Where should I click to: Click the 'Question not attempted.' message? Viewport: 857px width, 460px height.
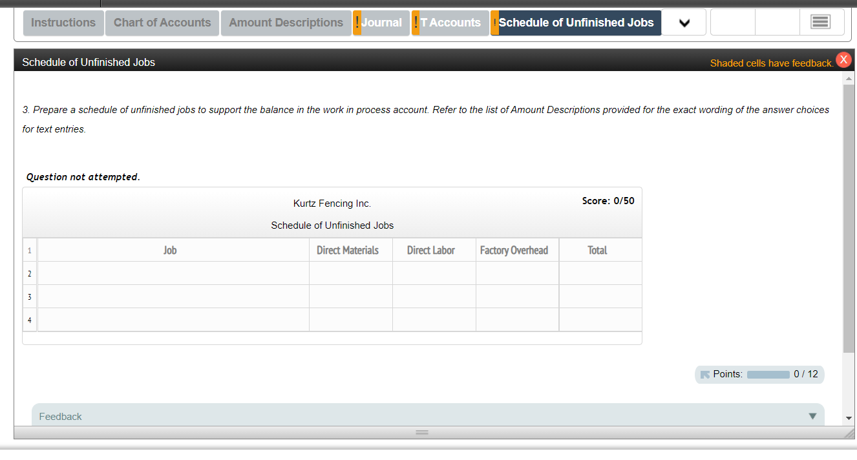click(83, 177)
